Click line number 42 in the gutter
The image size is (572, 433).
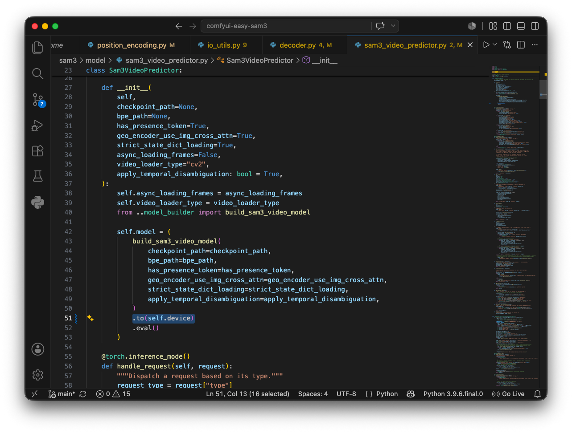[68, 231]
